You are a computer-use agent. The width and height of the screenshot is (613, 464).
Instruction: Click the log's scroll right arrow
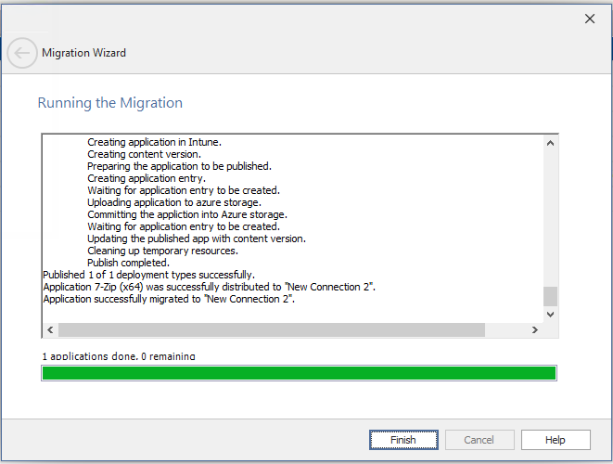tap(535, 330)
